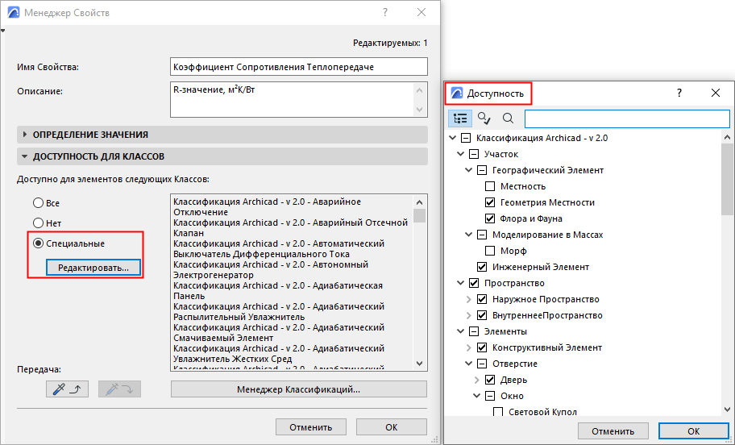Confirm with OK in Доступность dialog
This screenshot has height=445, width=735.
click(x=693, y=431)
